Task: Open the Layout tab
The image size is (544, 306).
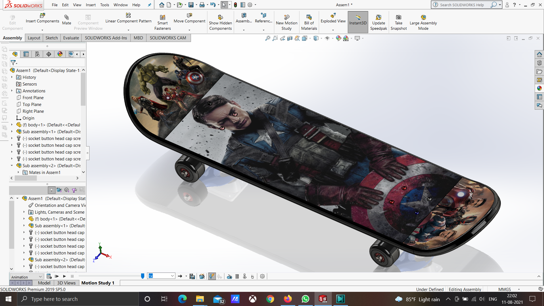Action: click(34, 38)
